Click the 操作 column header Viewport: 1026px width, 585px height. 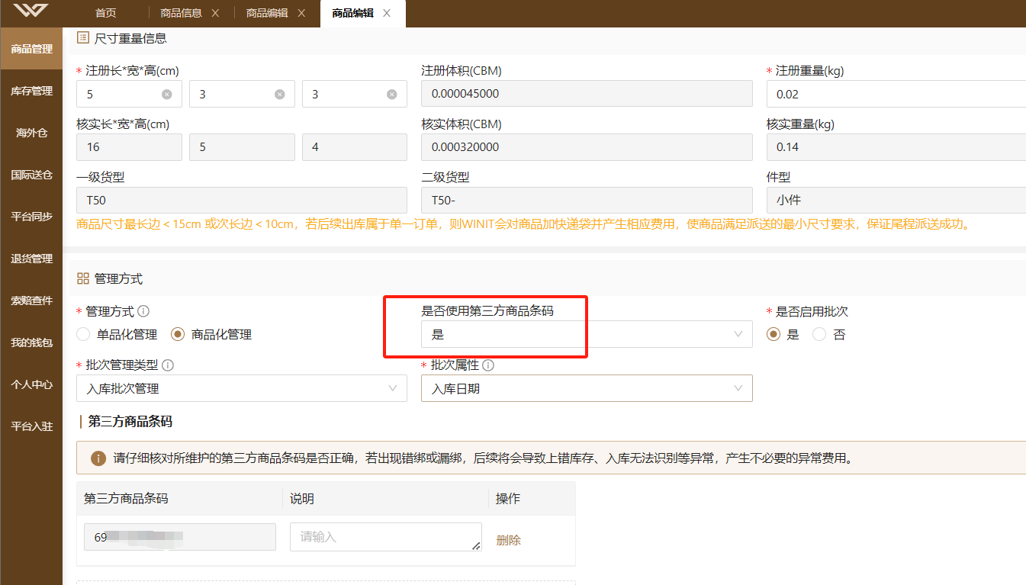(508, 499)
